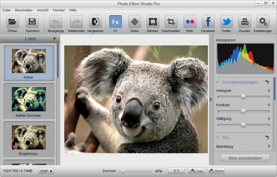The height and width of the screenshot is (177, 277).
Task: Click the Öffnen folder icon
Action: coord(12,22)
